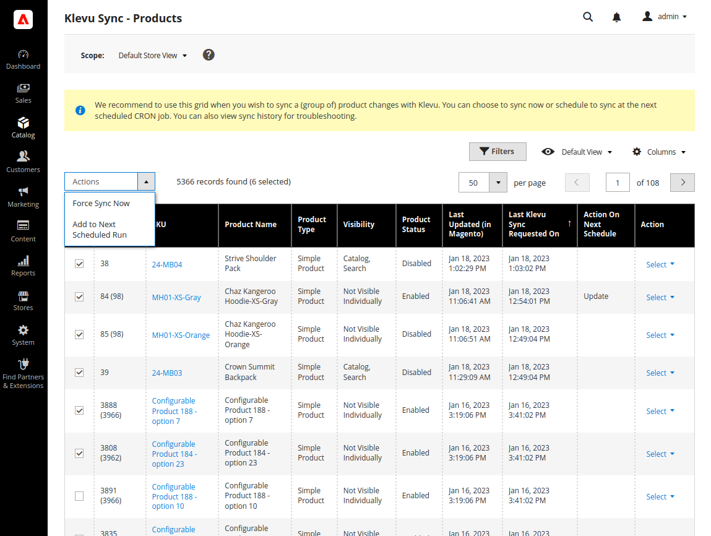Expand the Columns dropdown arrow

tap(683, 152)
